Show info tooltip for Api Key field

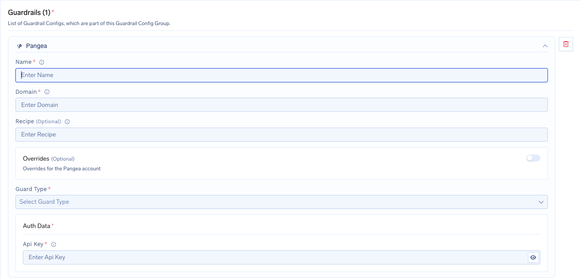click(x=54, y=244)
